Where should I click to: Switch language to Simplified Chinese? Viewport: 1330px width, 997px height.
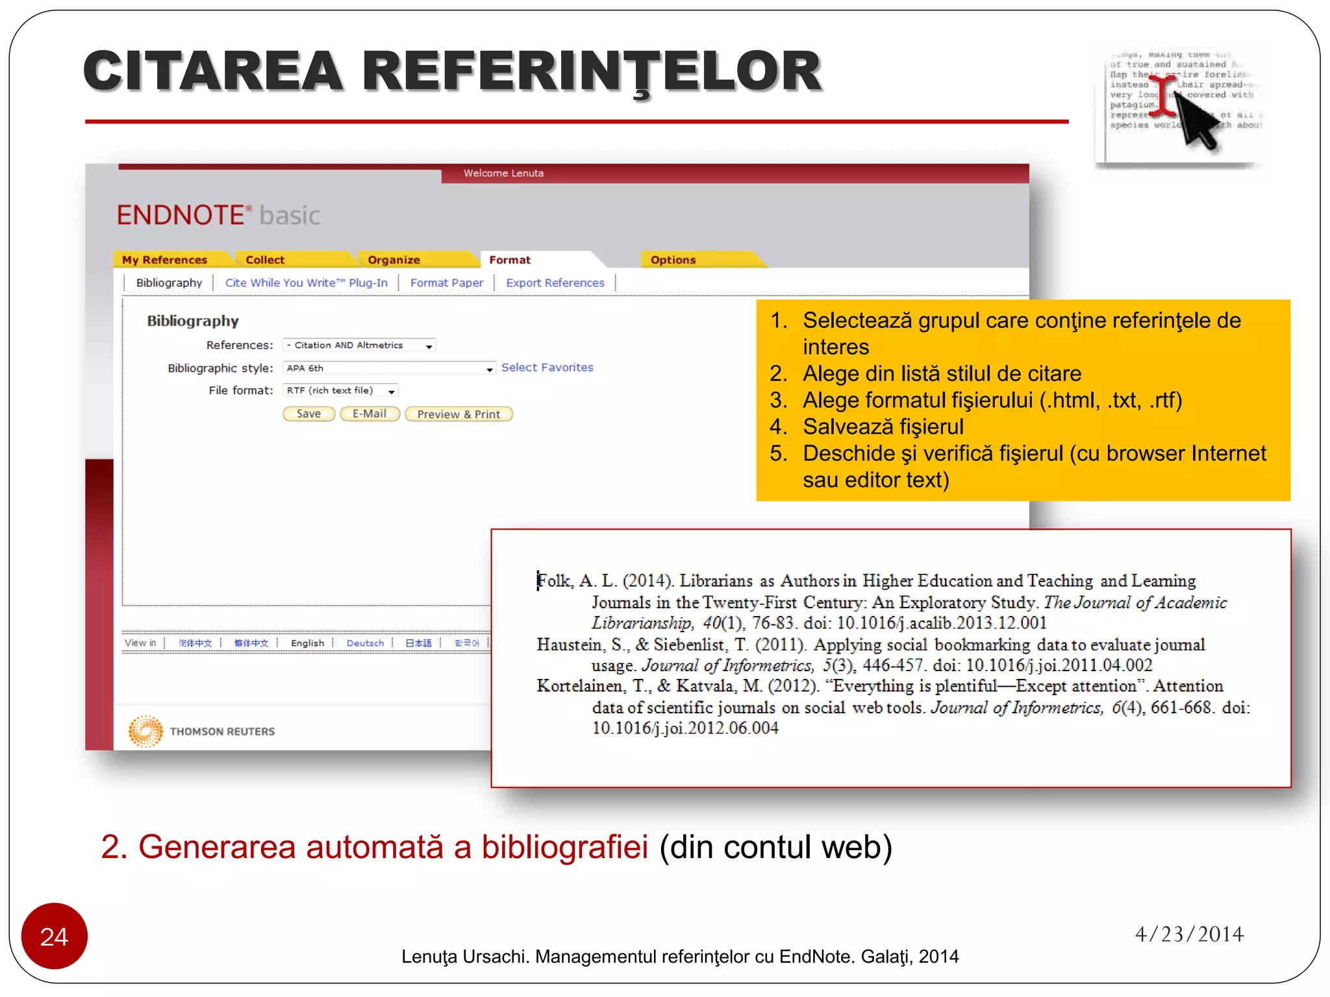click(x=195, y=643)
